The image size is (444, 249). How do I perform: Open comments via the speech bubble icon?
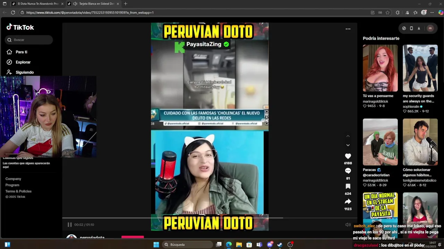pos(348,171)
